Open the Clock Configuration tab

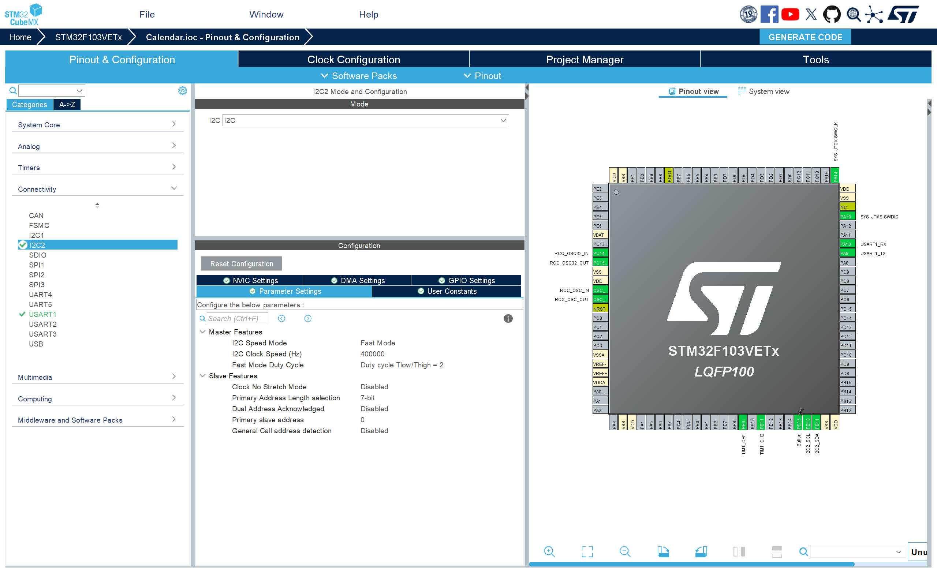(353, 60)
